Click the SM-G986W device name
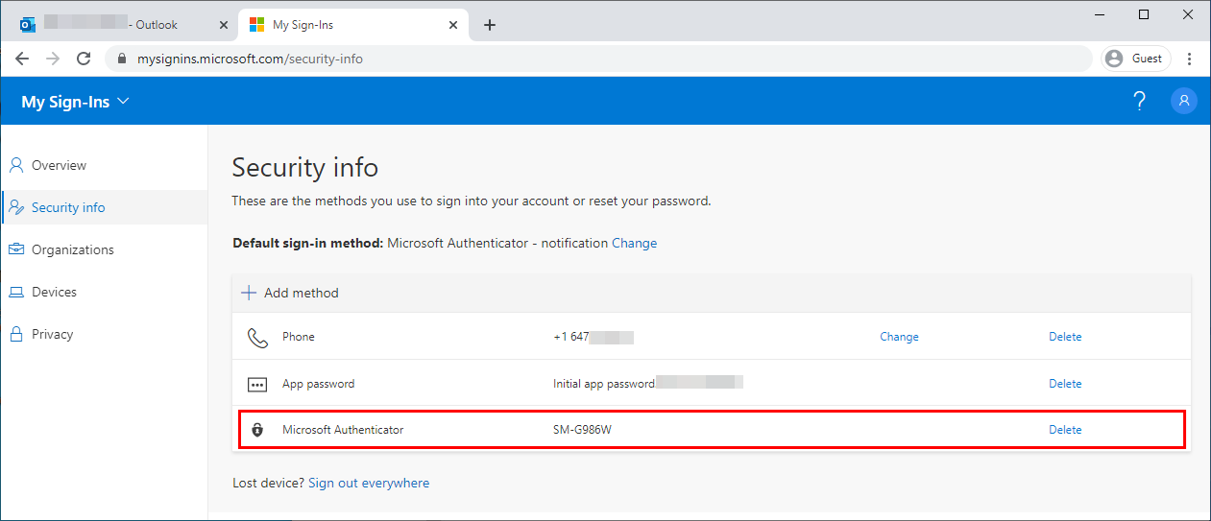 (582, 430)
